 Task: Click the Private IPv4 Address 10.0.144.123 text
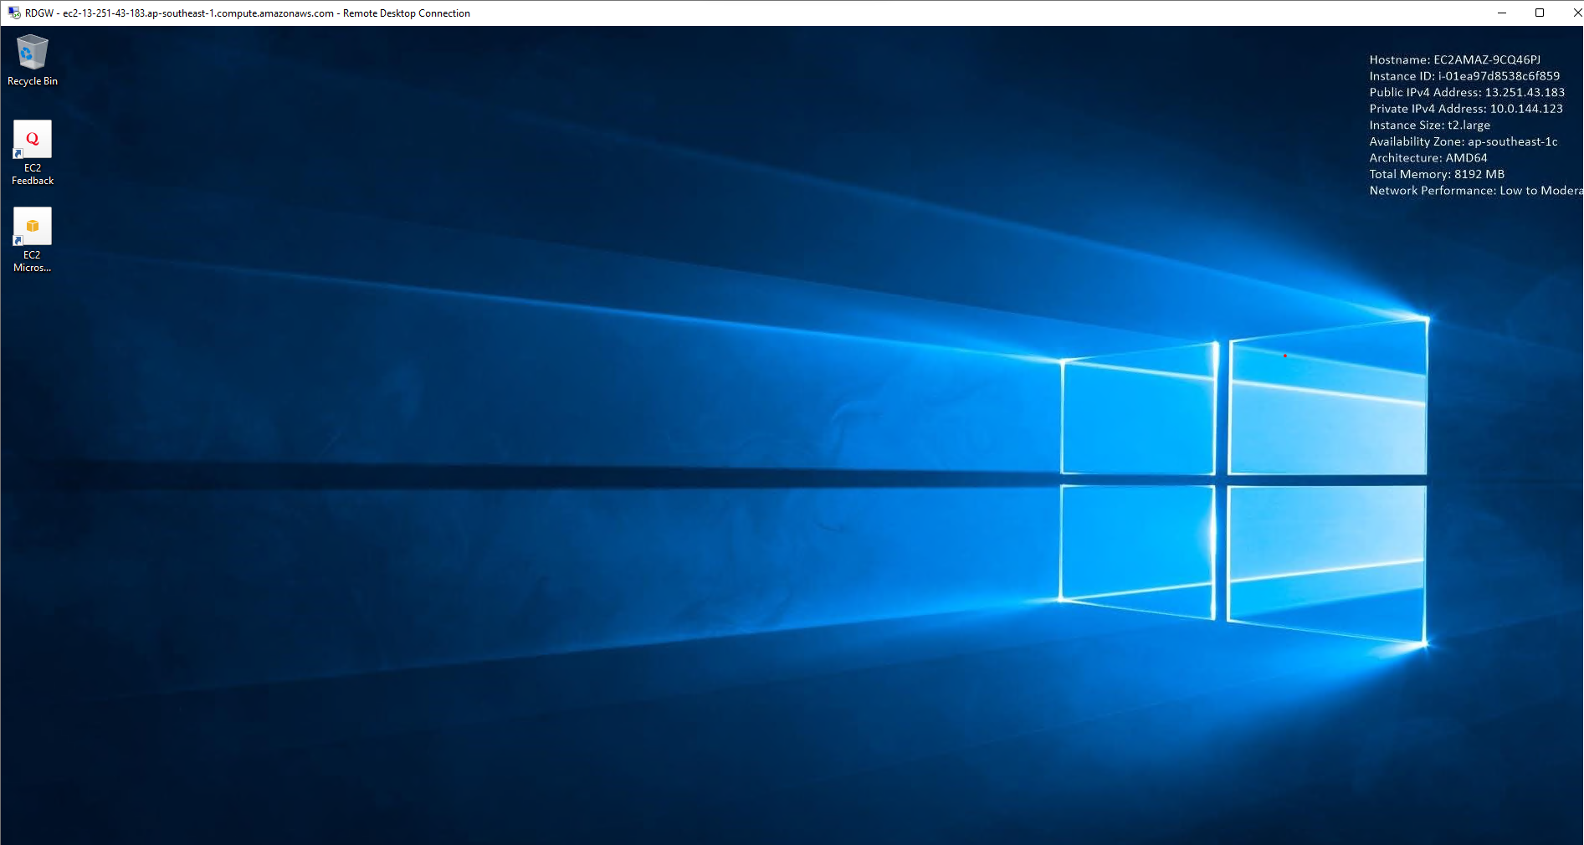click(x=1466, y=109)
